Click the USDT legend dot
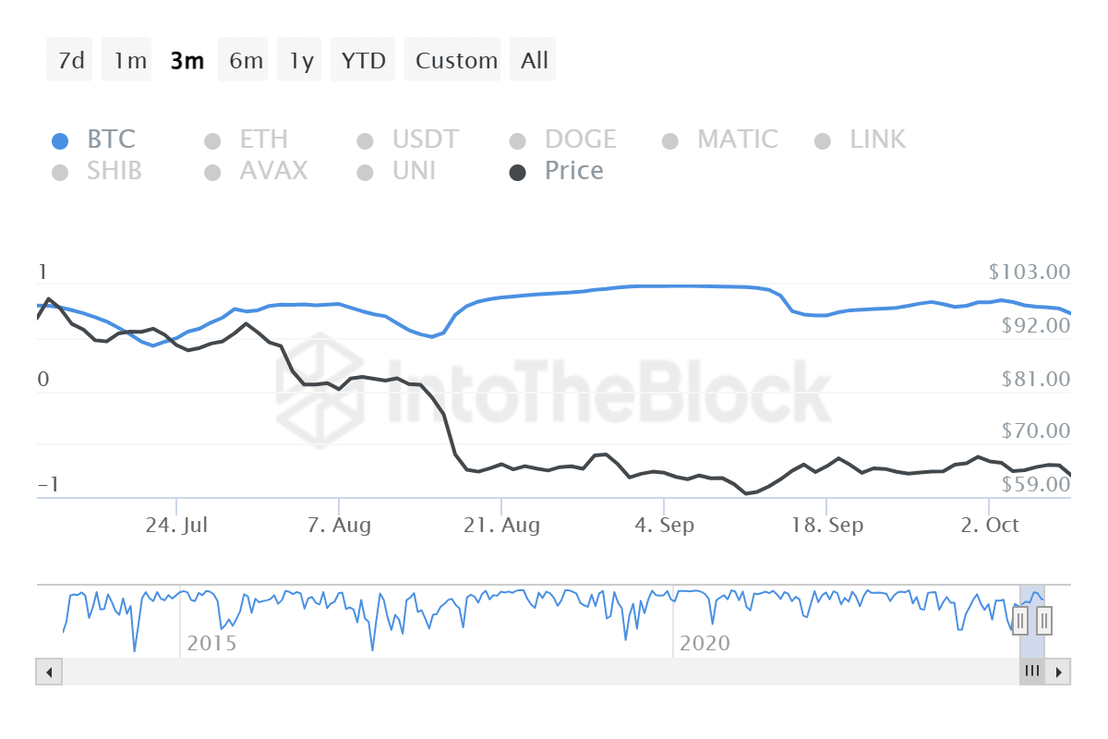1108x739 pixels. pos(365,139)
